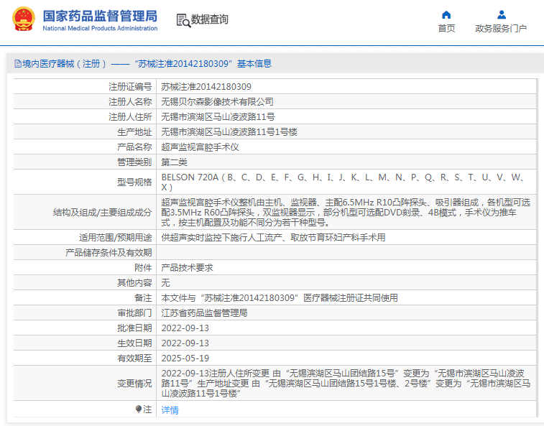Click the lightbulb icon beside 注
This screenshot has width=544, height=426.
coord(139,409)
